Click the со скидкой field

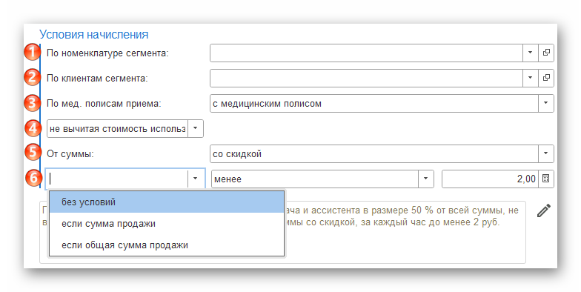[x=374, y=154]
